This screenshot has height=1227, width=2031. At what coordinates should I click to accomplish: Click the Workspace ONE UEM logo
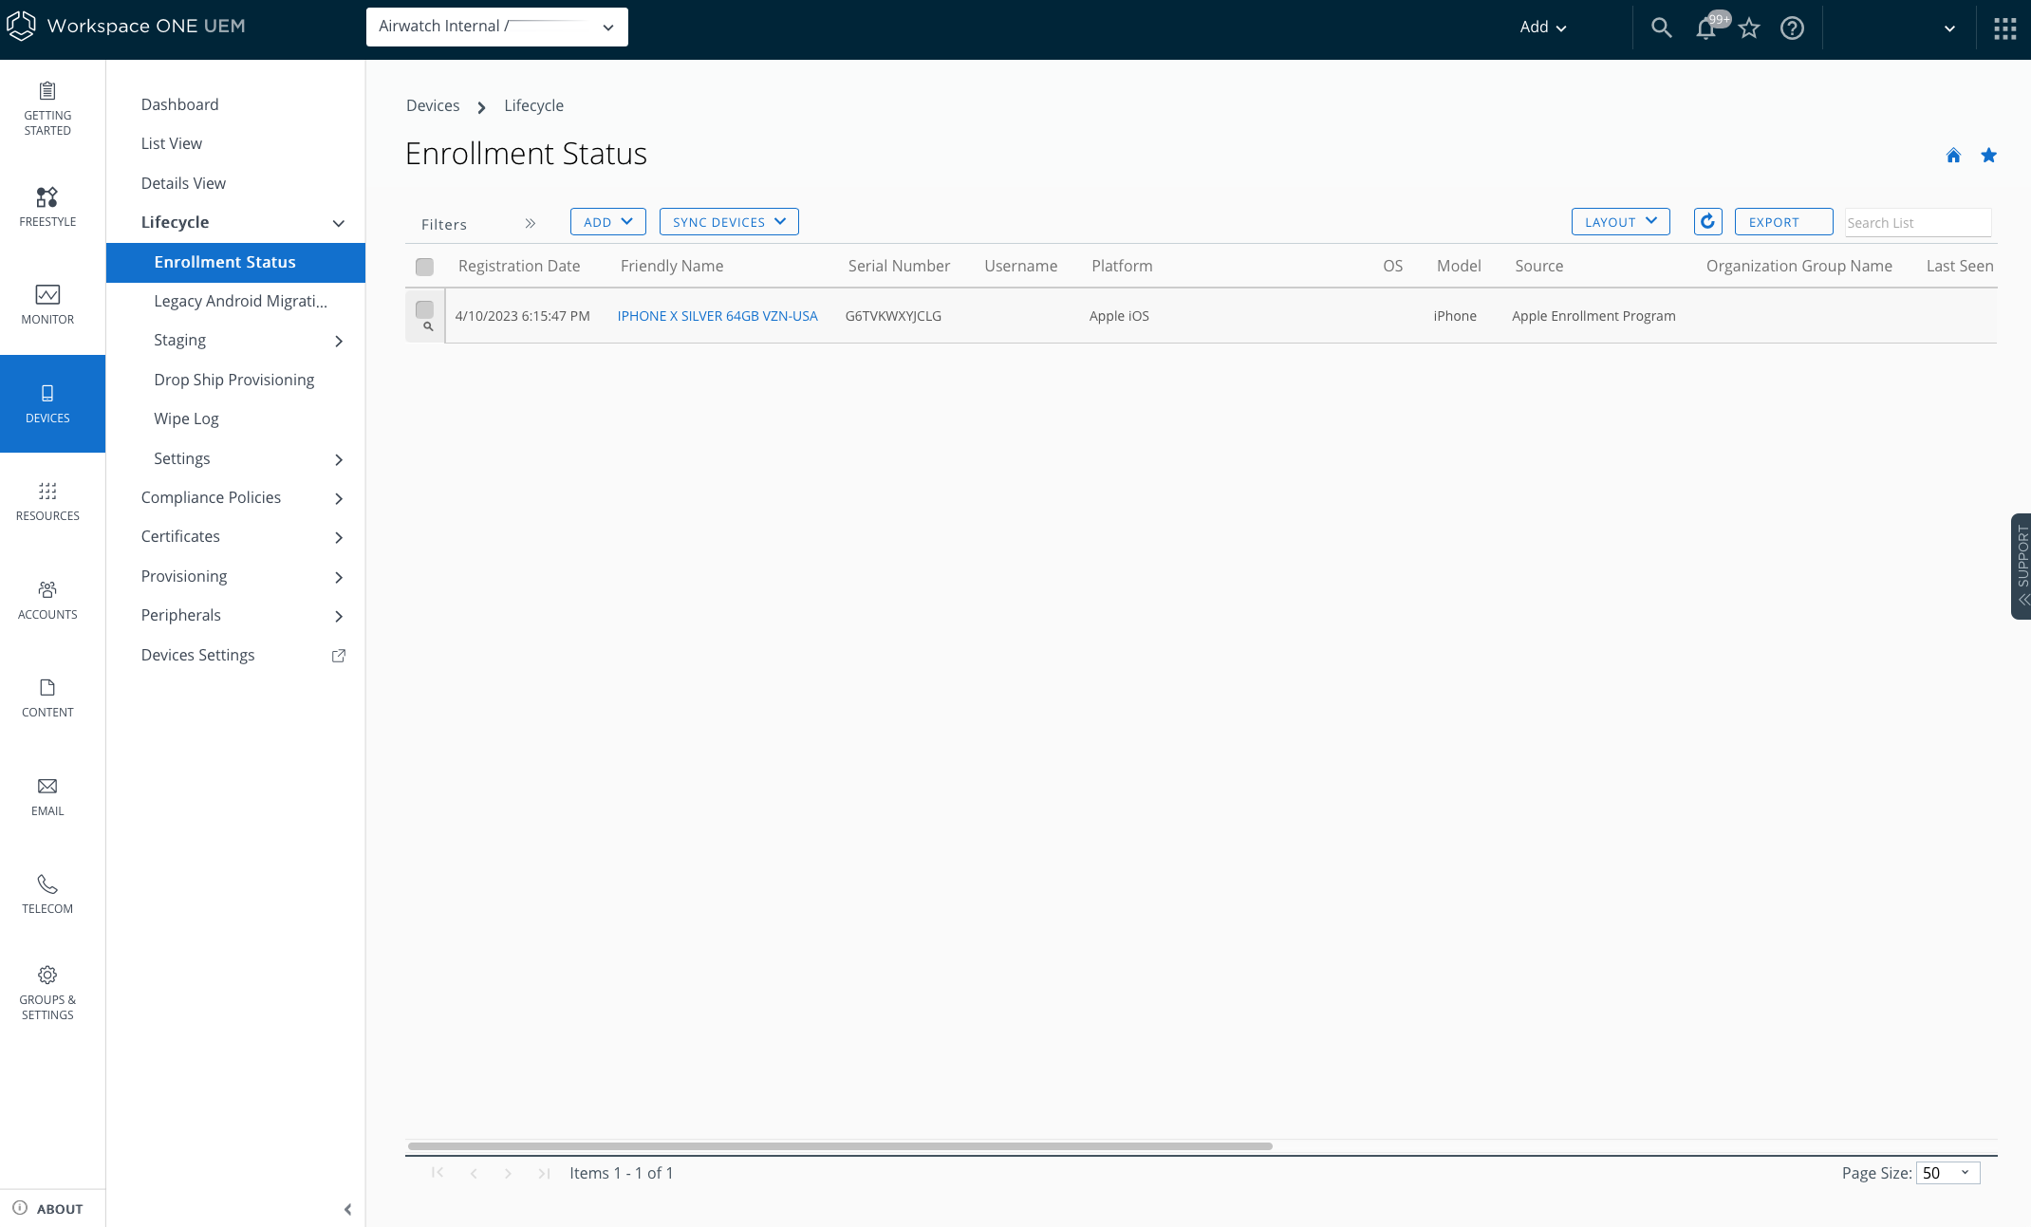126,26
